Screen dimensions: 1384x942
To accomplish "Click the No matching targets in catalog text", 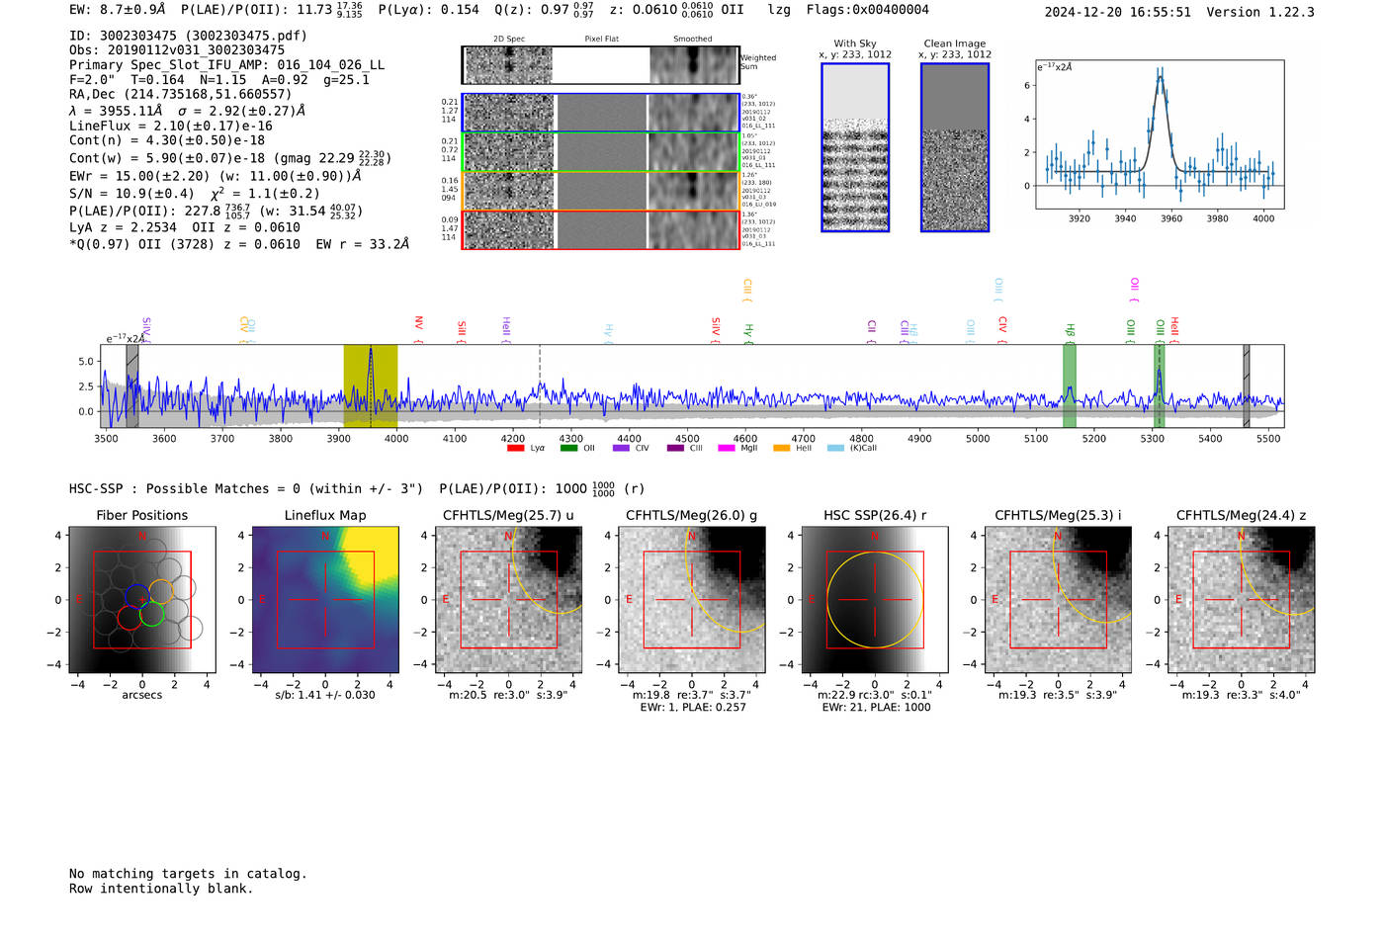I will [188, 874].
